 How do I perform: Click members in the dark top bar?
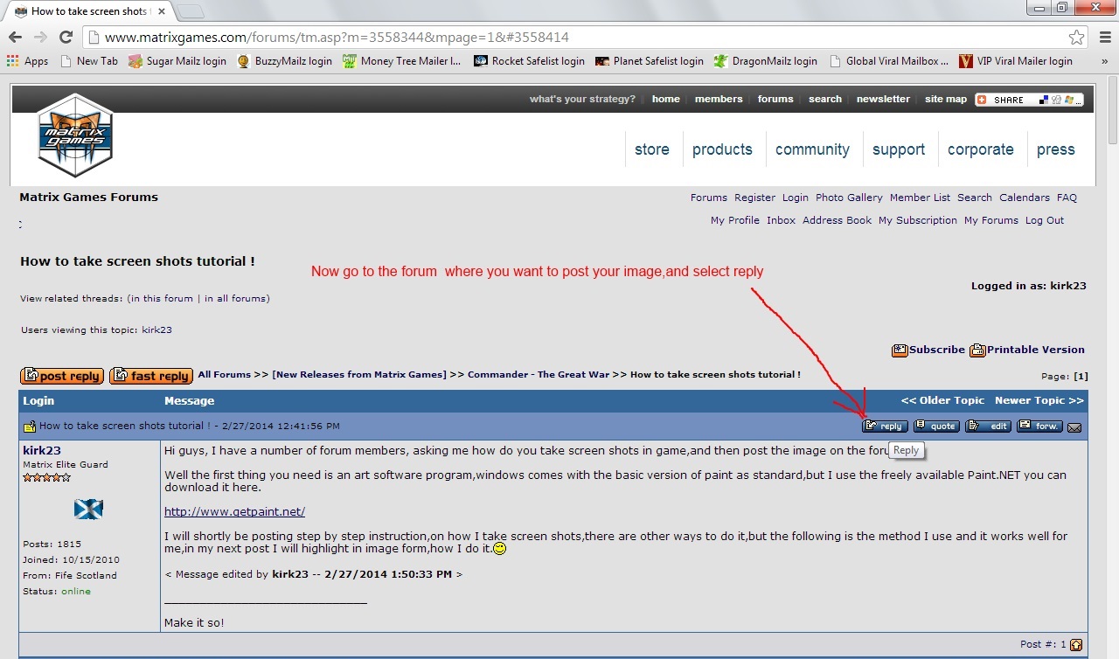pos(719,100)
